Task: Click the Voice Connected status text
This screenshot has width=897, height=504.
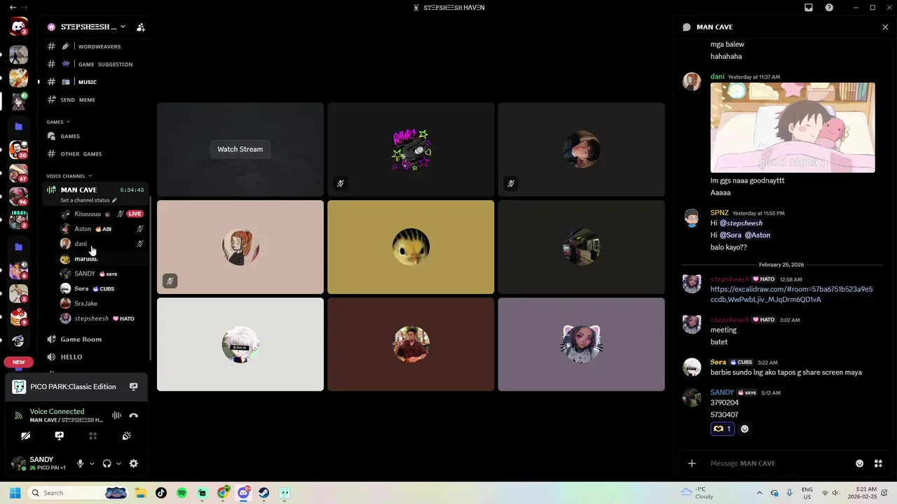Action: click(x=57, y=412)
